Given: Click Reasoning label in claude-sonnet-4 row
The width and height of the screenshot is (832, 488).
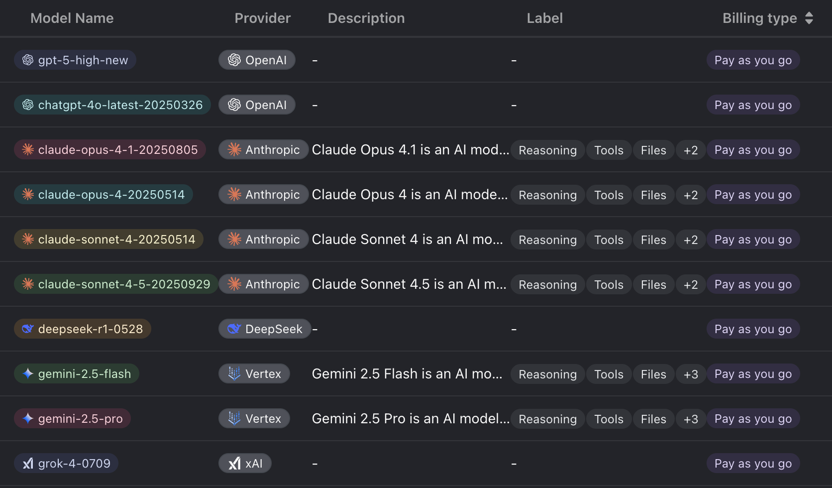Looking at the screenshot, I should point(547,240).
